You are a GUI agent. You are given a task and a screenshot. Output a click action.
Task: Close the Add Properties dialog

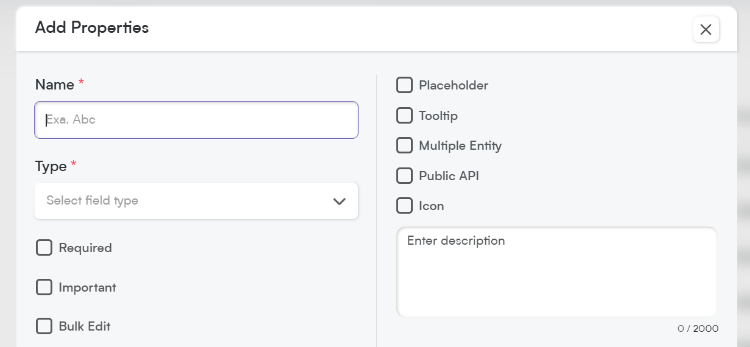click(706, 29)
